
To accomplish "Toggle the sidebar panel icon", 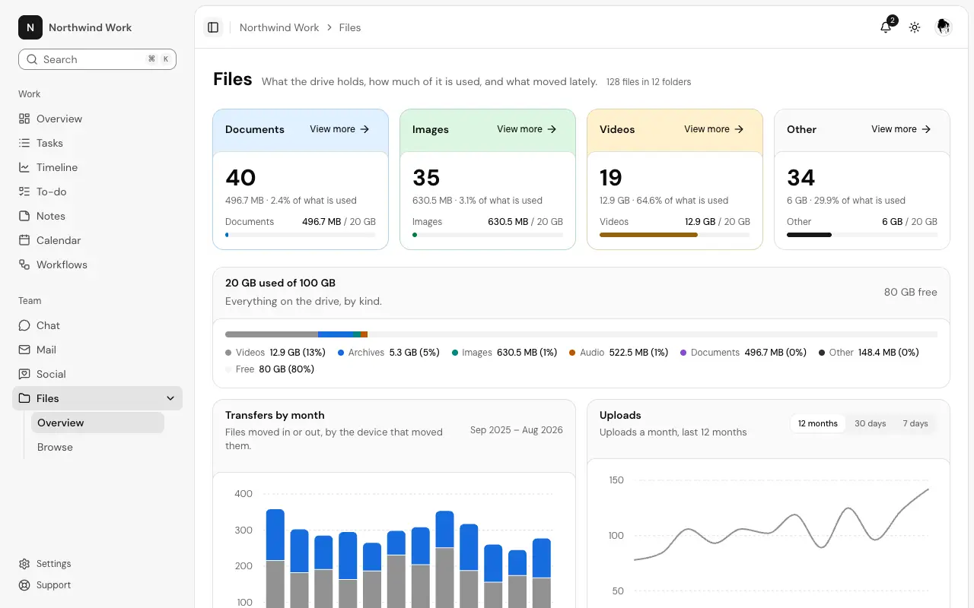I will (213, 27).
